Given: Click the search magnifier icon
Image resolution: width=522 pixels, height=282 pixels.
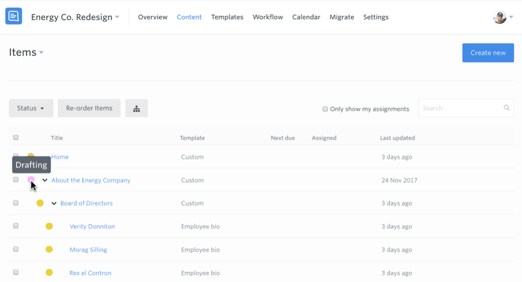Looking at the screenshot, I should [x=506, y=108].
